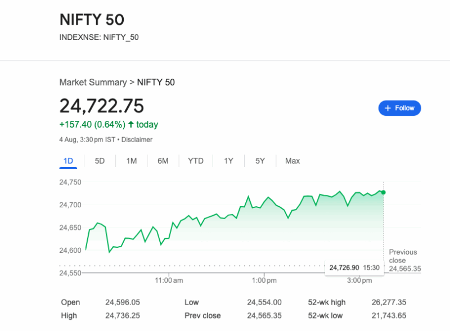Screen dimensions: 450x331
Task: Click the green up arrow beside today
Action: [x=131, y=124]
